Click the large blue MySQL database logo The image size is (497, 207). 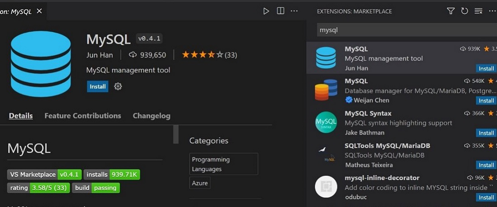click(x=41, y=64)
